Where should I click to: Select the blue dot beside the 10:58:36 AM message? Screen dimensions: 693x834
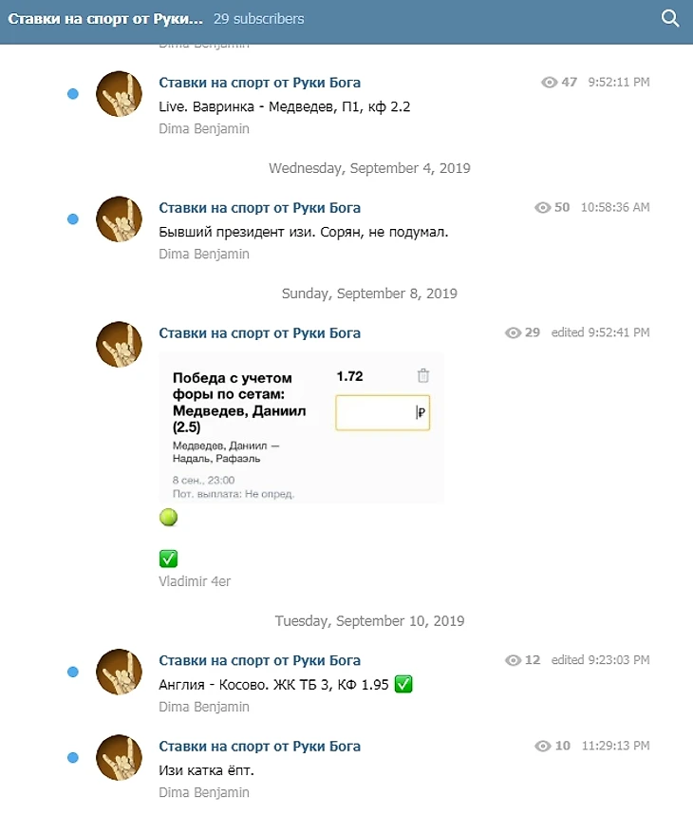(x=73, y=219)
